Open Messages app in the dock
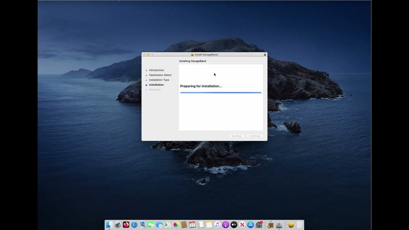Image resolution: width=409 pixels, height=230 pixels. pyautogui.click(x=159, y=225)
